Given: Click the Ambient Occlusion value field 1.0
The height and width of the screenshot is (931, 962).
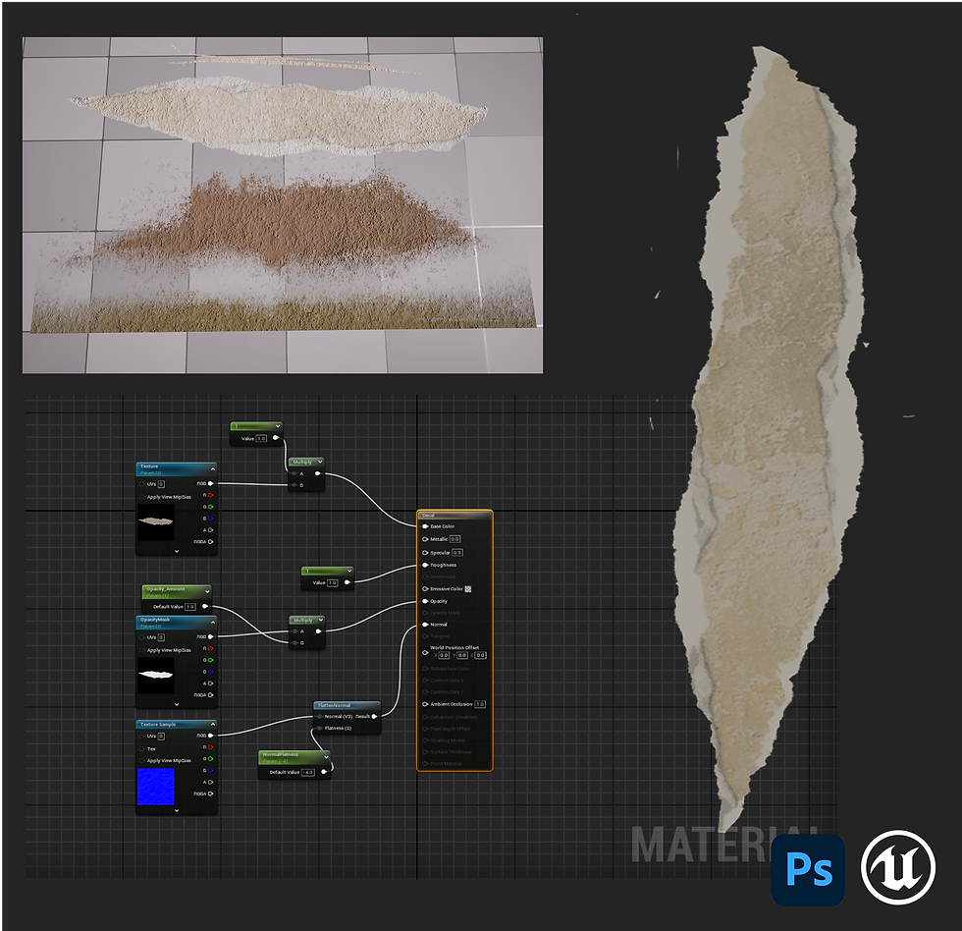Looking at the screenshot, I should point(480,704).
